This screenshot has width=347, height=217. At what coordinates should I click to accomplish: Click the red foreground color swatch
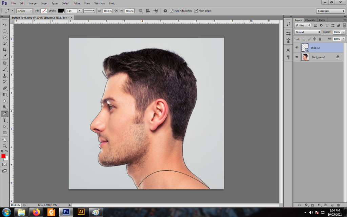coord(3,156)
